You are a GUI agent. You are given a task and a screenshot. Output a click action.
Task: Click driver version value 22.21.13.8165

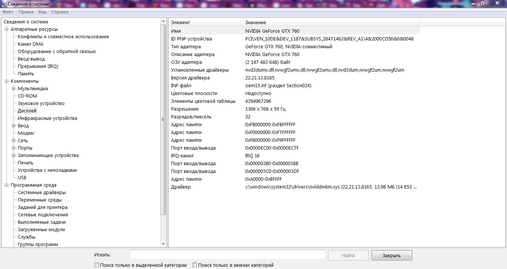tap(260, 78)
